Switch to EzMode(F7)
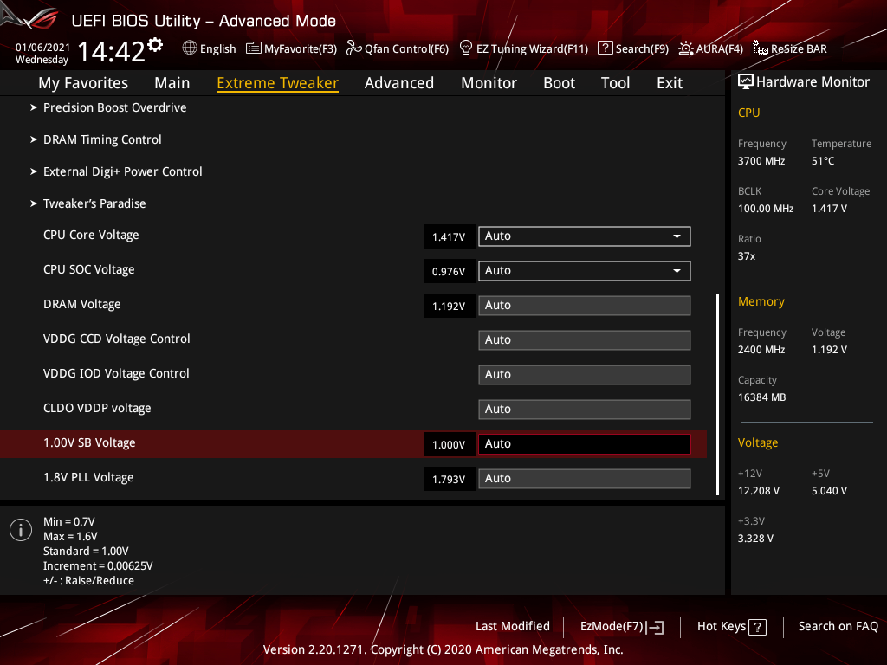 coord(622,627)
